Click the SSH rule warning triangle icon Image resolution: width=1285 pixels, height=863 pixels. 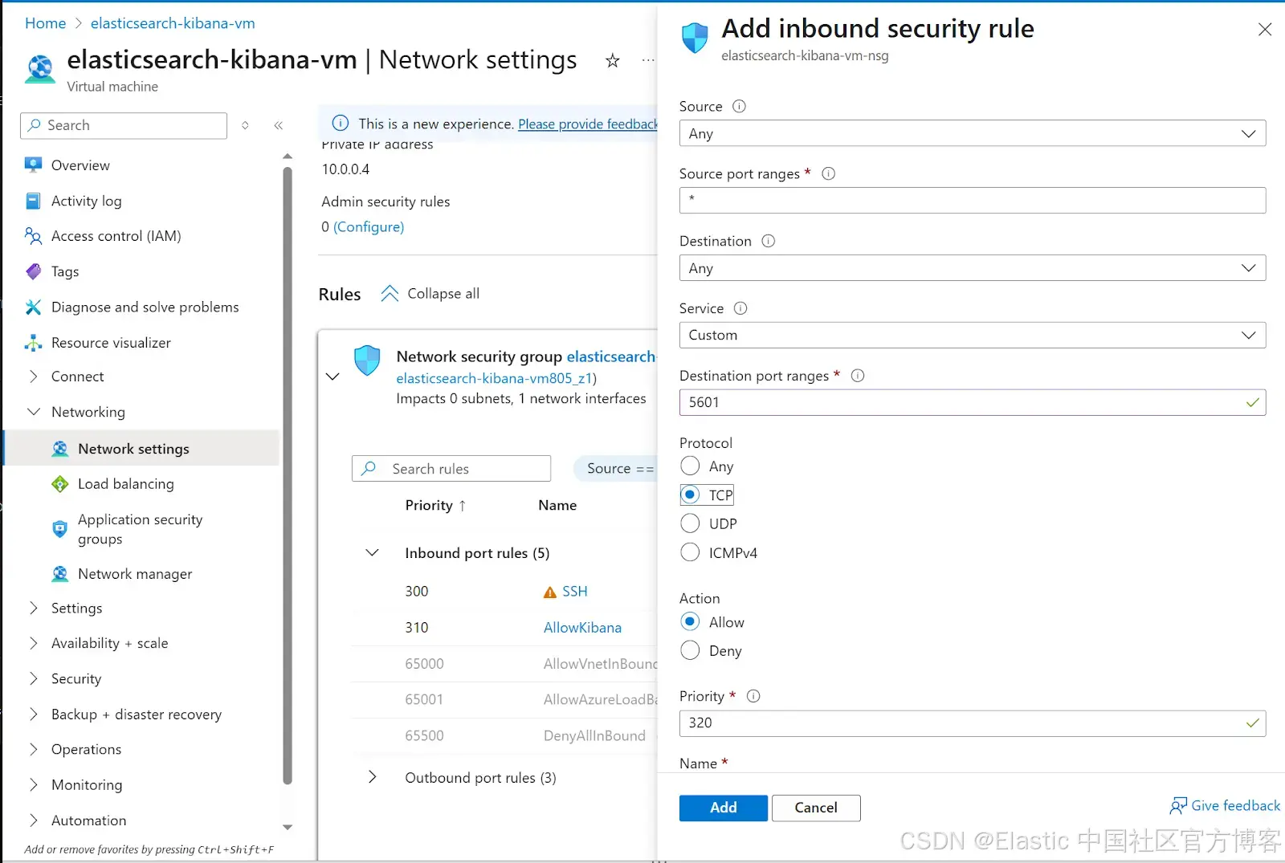pyautogui.click(x=550, y=592)
